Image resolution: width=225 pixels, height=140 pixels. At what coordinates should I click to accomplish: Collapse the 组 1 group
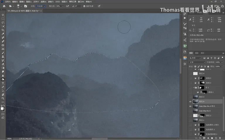(194, 87)
